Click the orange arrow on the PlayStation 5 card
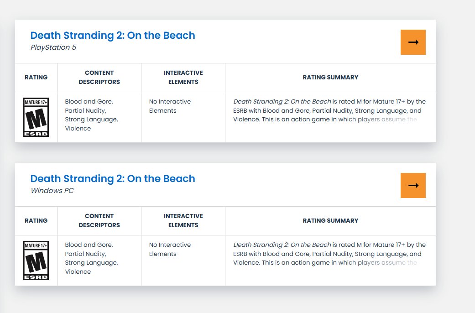This screenshot has width=475, height=313. pyautogui.click(x=413, y=42)
